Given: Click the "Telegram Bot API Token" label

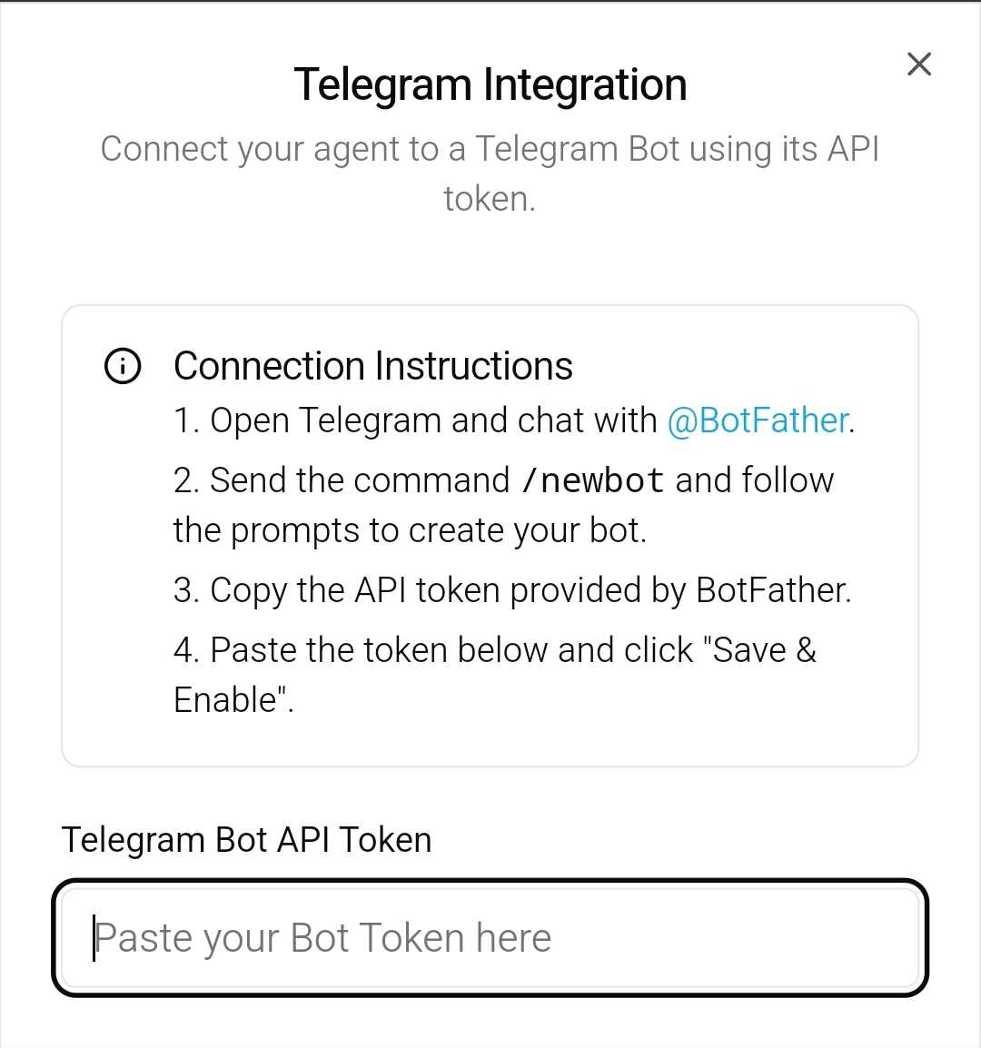Looking at the screenshot, I should pyautogui.click(x=246, y=840).
